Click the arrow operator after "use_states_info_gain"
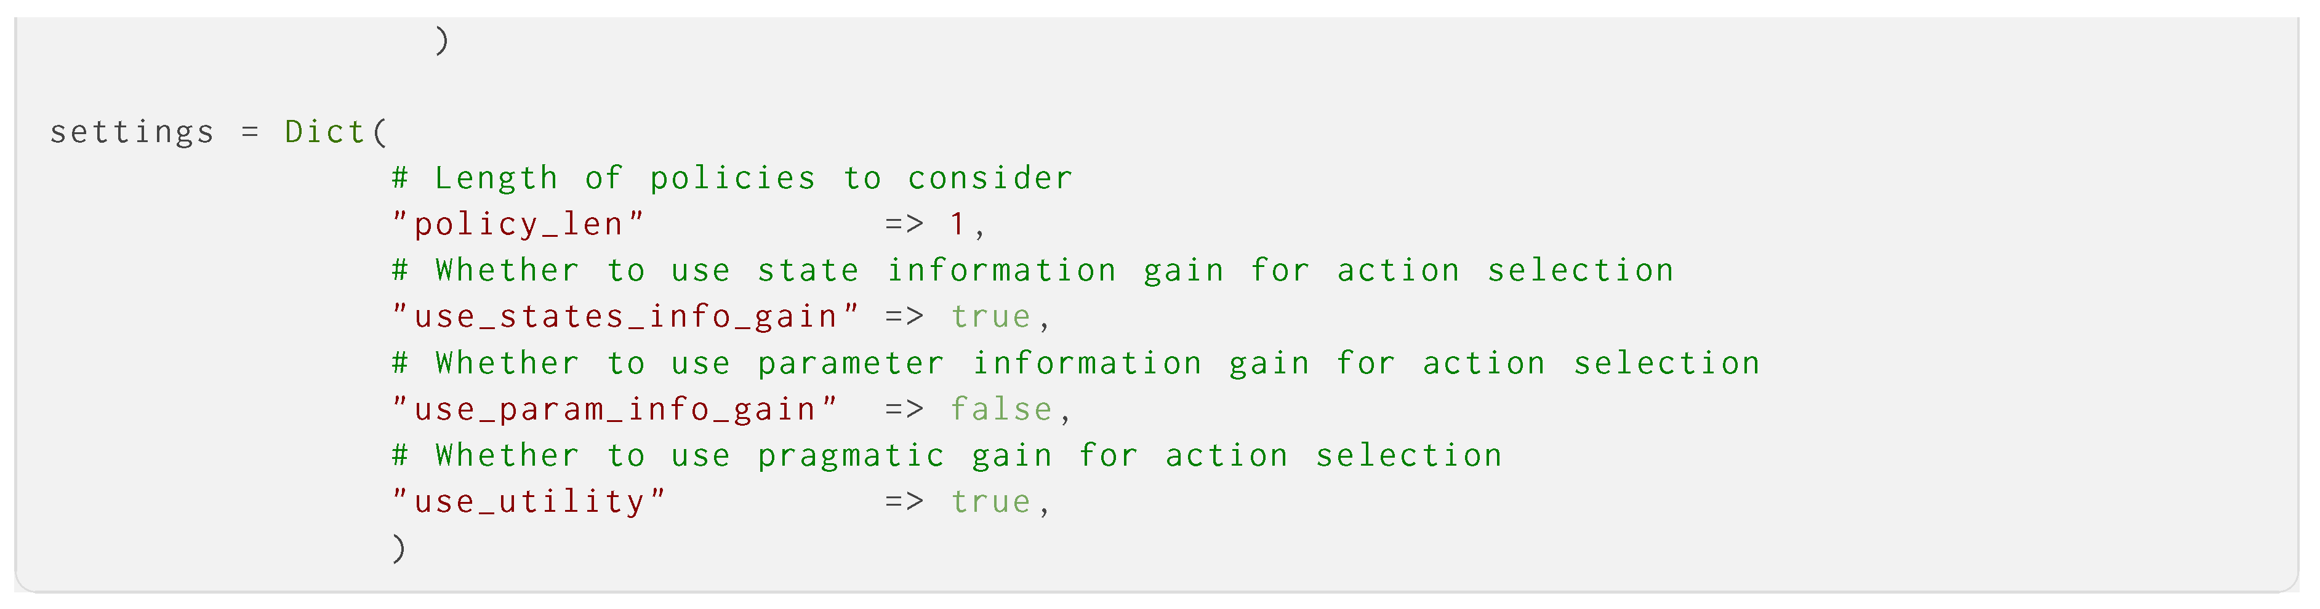2320x609 pixels. (x=904, y=317)
